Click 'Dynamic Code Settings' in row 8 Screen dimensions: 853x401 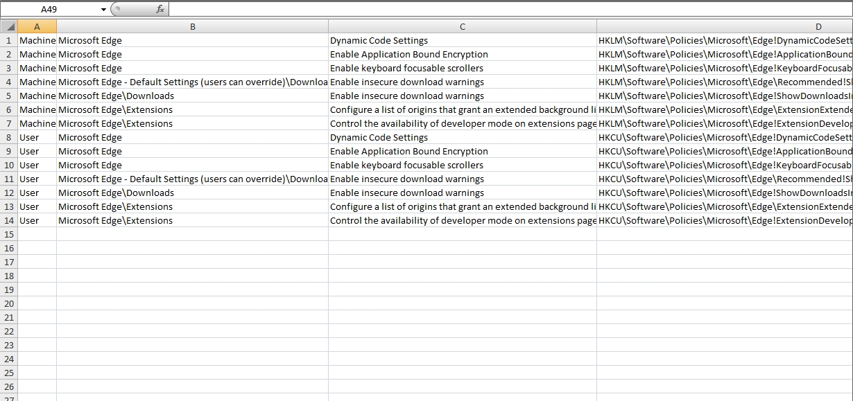coord(463,137)
